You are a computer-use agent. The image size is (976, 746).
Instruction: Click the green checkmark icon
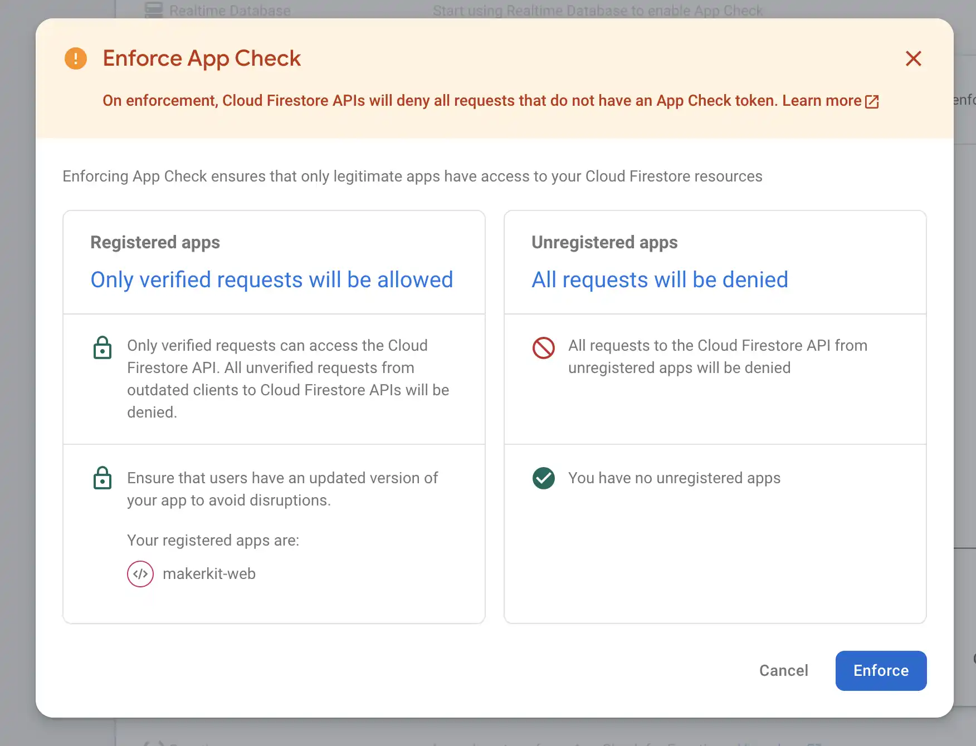coord(543,478)
